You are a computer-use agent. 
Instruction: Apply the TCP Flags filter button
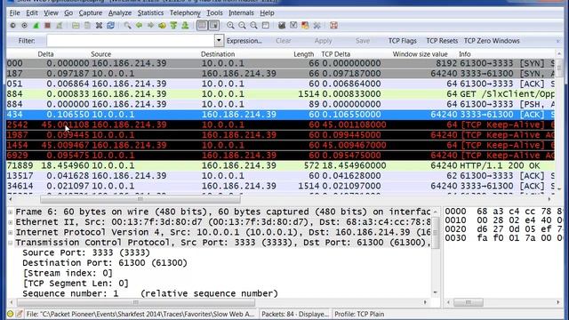click(x=403, y=41)
